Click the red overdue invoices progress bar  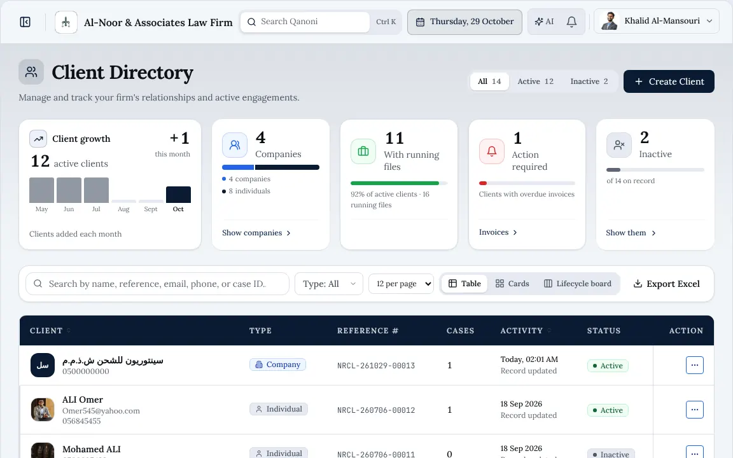click(x=483, y=183)
